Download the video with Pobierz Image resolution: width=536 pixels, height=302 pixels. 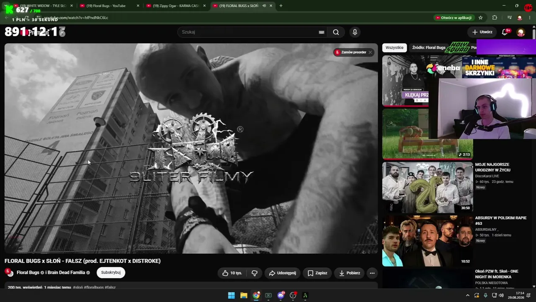pyautogui.click(x=349, y=273)
